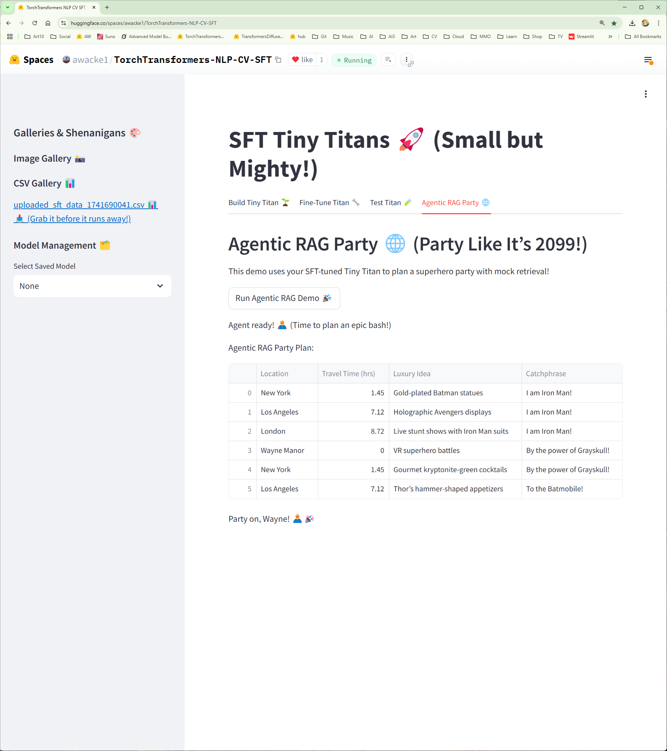
Task: Open the tab search dropdown arrow
Action: click(7, 7)
